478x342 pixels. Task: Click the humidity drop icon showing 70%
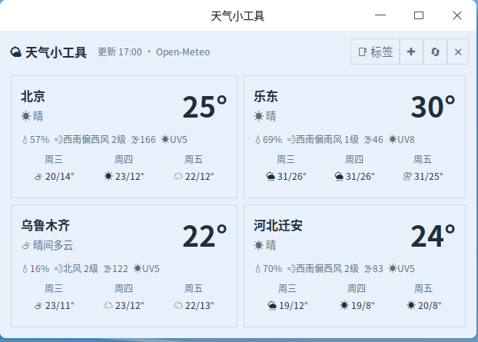258,269
